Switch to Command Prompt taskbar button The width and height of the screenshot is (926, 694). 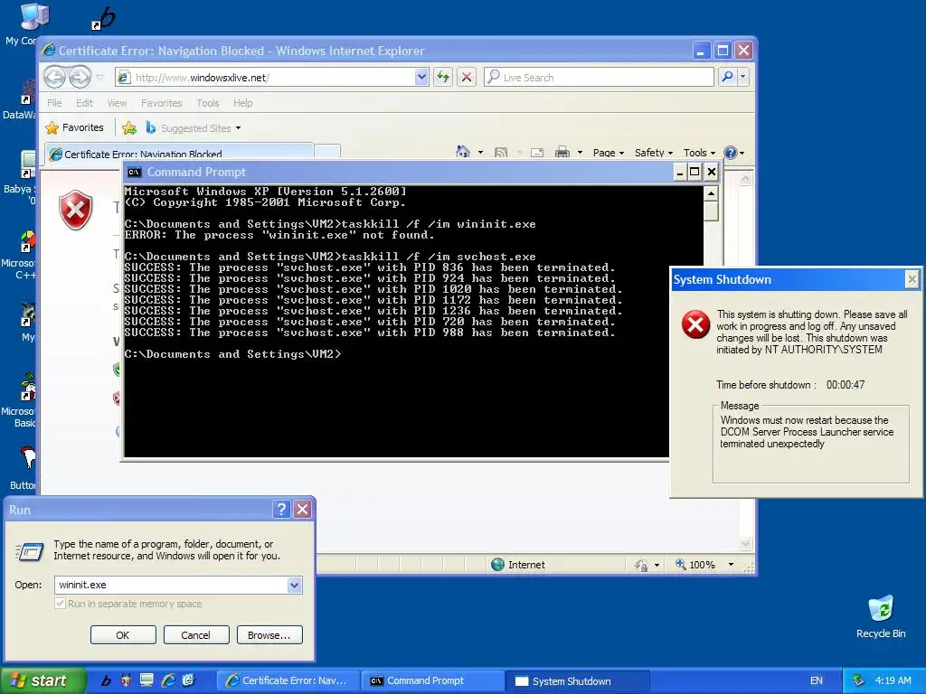[x=432, y=680]
